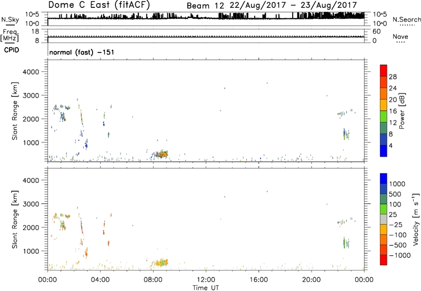
Task: Click the yellow 16-20 dB colorbar segment
Action: (384, 105)
